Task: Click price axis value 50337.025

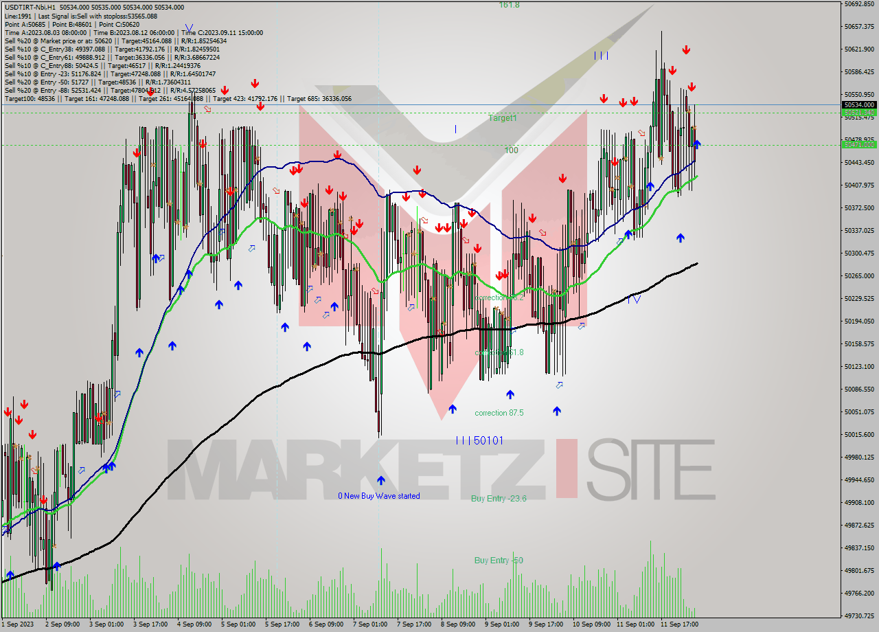Action: coord(860,230)
